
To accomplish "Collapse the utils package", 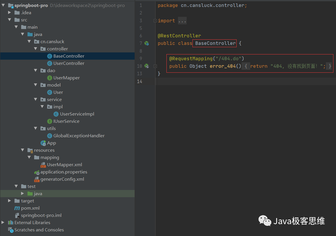I will pyautogui.click(x=36, y=128).
